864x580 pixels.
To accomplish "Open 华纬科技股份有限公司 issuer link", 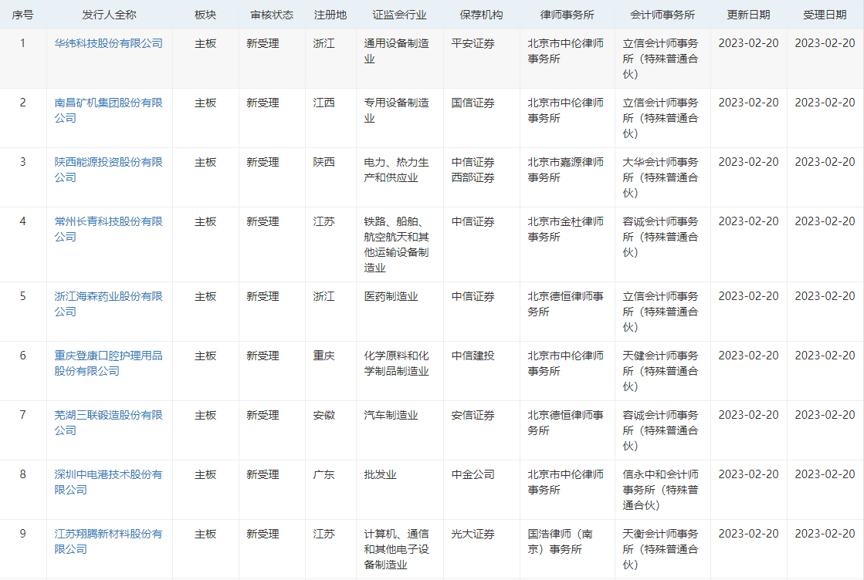I will pos(109,43).
